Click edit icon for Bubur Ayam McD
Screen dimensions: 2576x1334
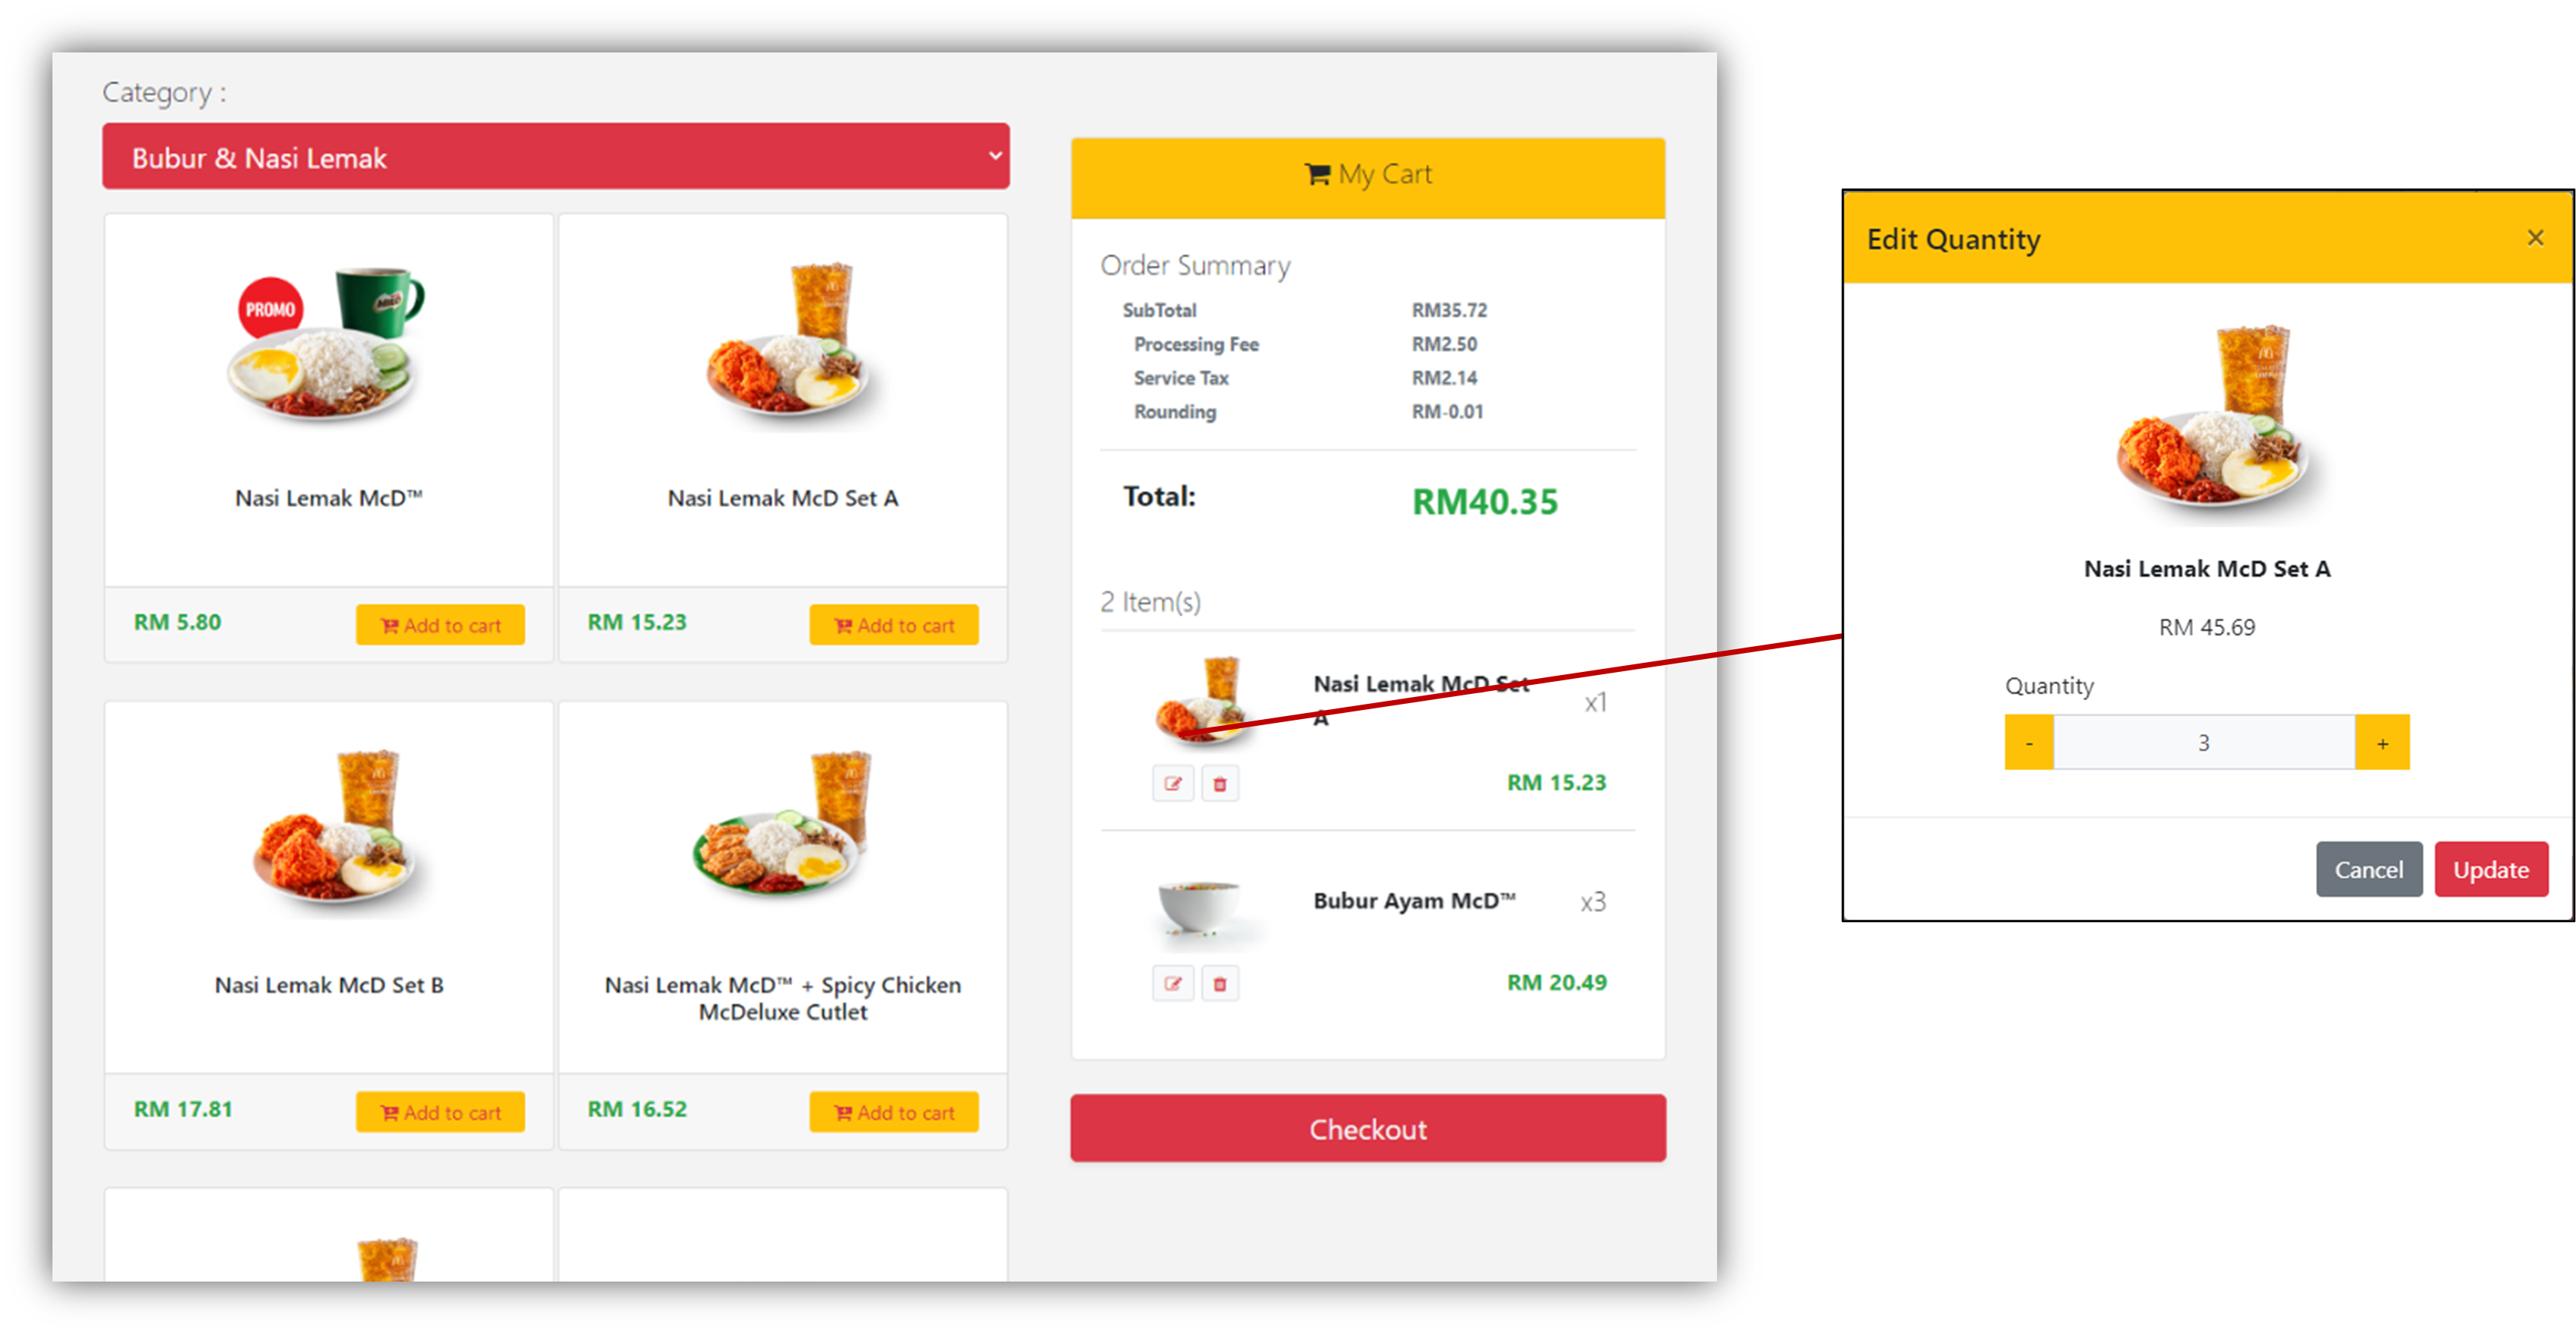point(1173,983)
